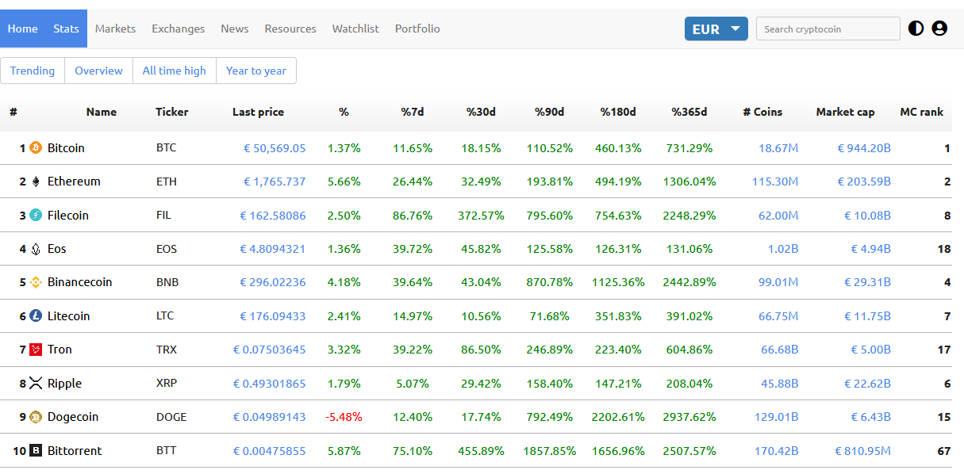Image resolution: width=964 pixels, height=474 pixels.
Task: Click the Litecoin logo icon
Action: pos(35,315)
